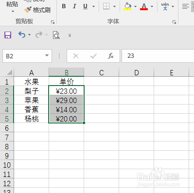Image resolution: width=194 pixels, height=193 pixels.
Task: Click cell containing ¥20.00
Action: click(67, 119)
